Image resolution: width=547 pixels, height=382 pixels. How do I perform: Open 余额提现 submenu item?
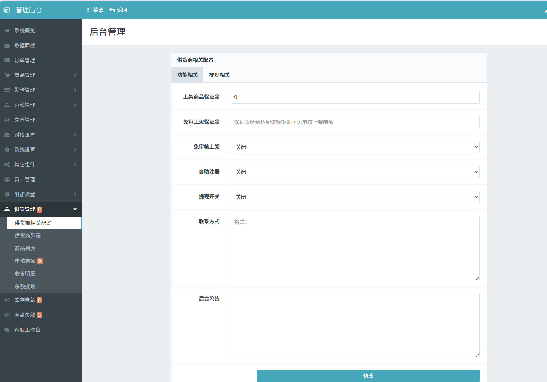44,286
